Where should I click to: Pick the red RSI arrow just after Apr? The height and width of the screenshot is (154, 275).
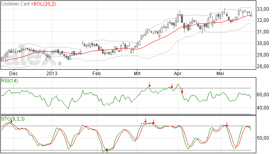tap(182, 91)
